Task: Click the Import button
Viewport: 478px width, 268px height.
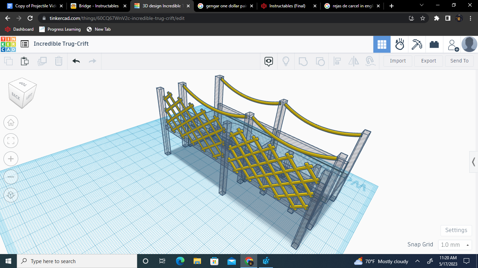Action: (398, 61)
